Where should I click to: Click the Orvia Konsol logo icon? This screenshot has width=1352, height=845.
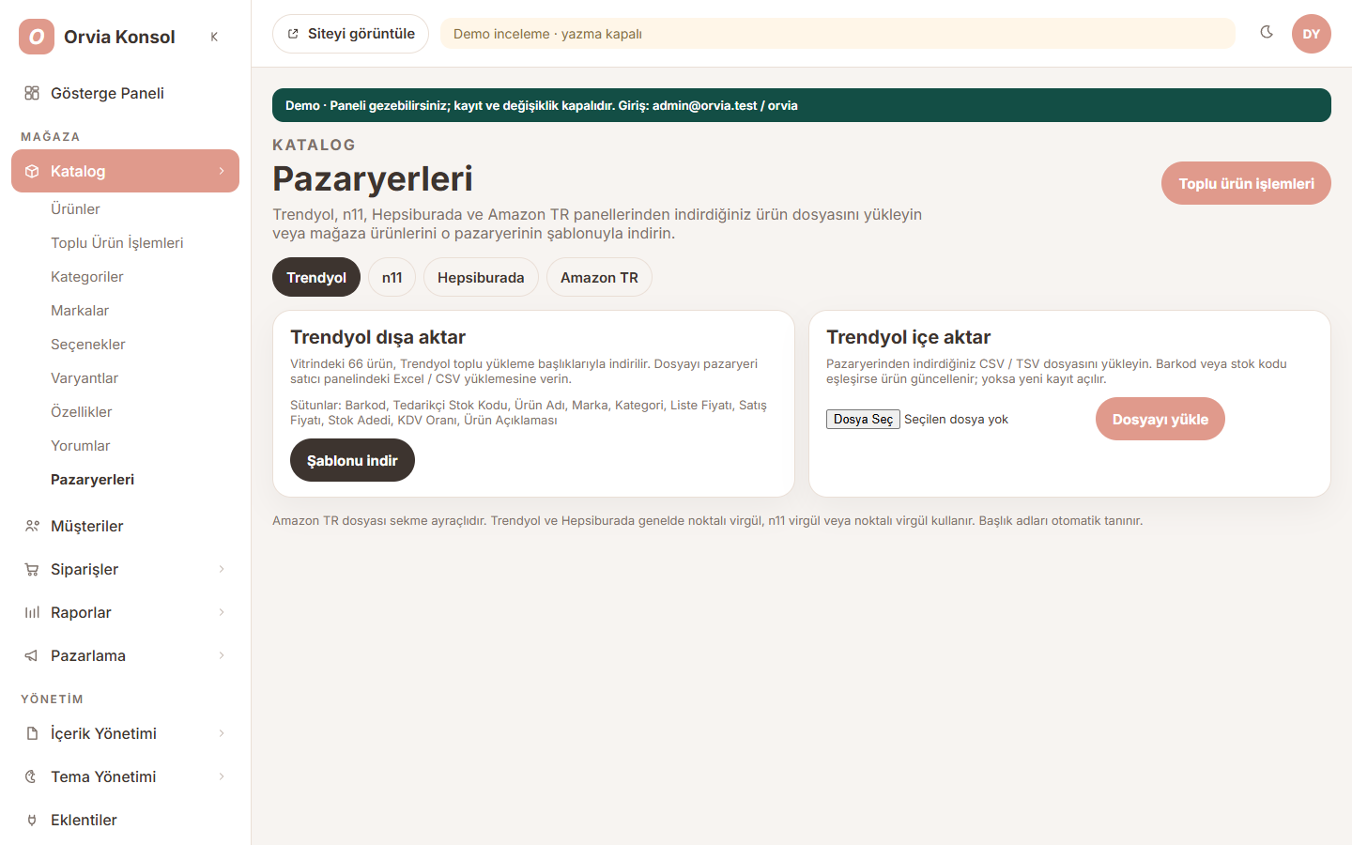37,37
